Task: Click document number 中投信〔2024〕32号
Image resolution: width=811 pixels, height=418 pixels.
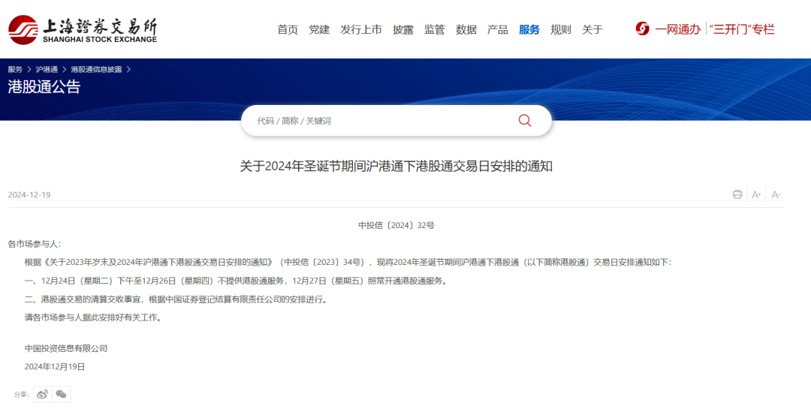Action: coord(396,225)
